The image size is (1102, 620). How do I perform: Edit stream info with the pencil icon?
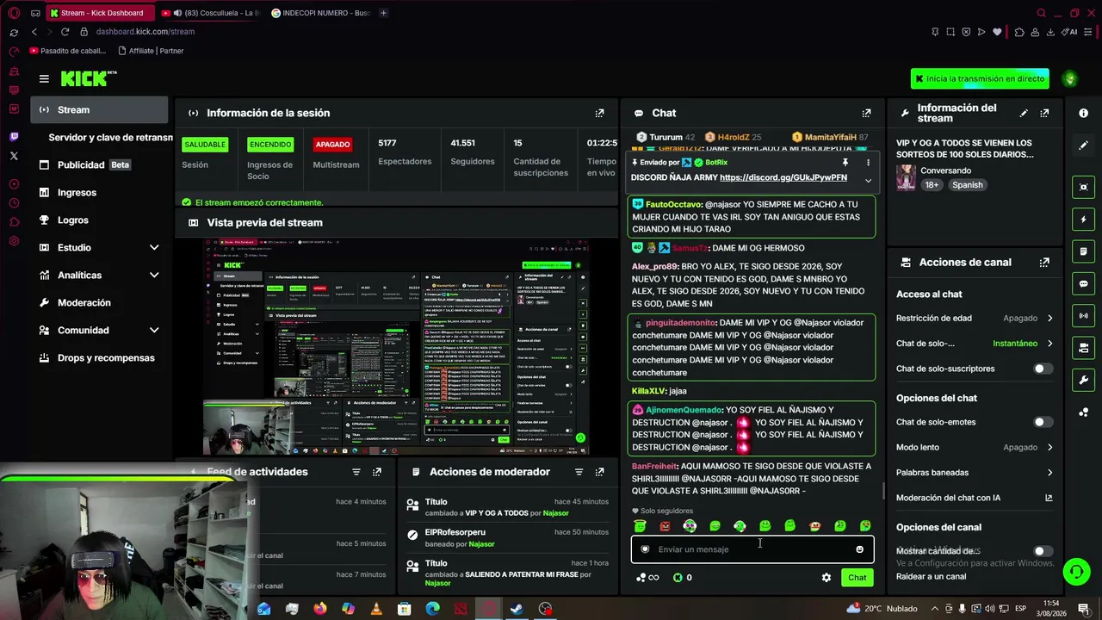1024,113
